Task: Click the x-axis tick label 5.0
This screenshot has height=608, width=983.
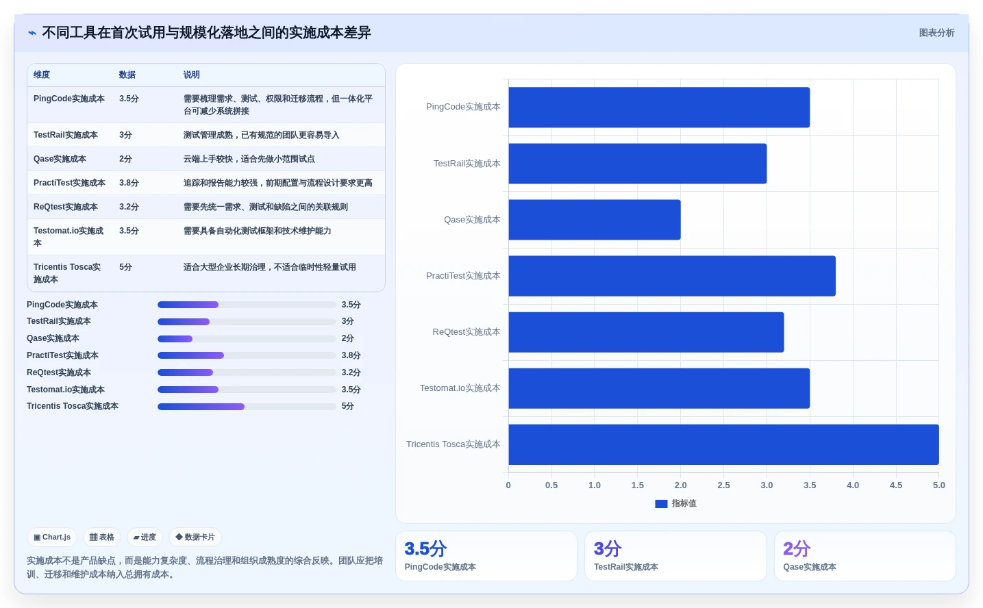Action: pyautogui.click(x=938, y=485)
